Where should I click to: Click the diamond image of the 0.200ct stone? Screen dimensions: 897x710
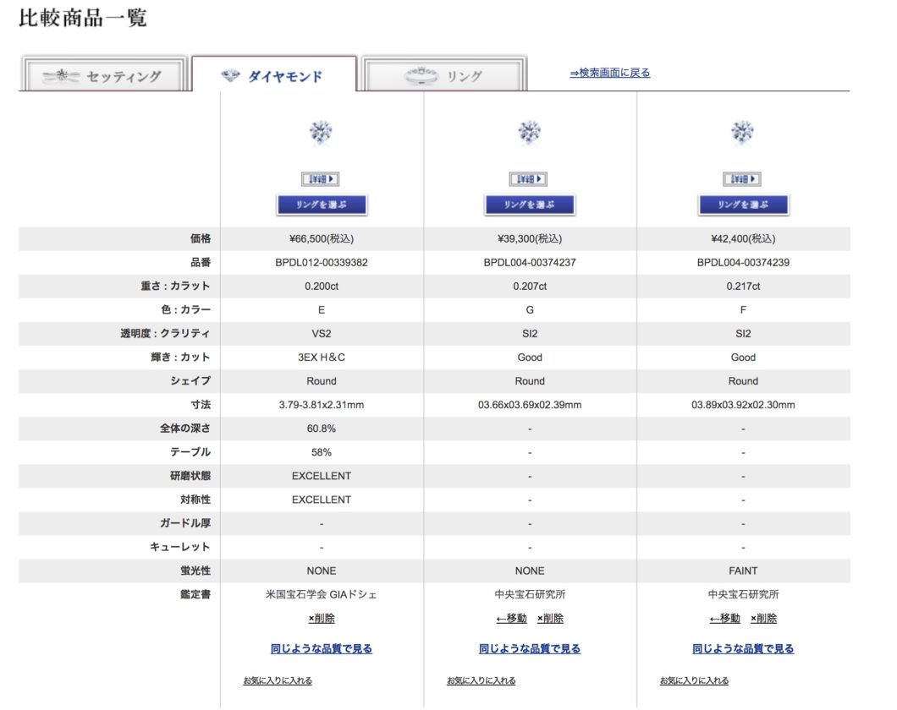321,132
